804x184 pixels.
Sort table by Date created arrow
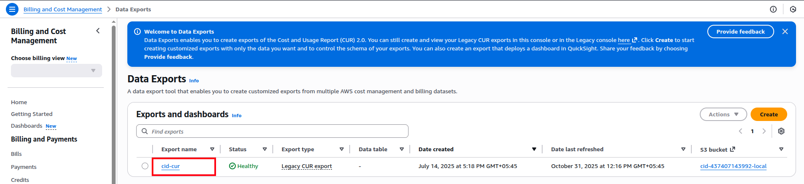click(534, 149)
